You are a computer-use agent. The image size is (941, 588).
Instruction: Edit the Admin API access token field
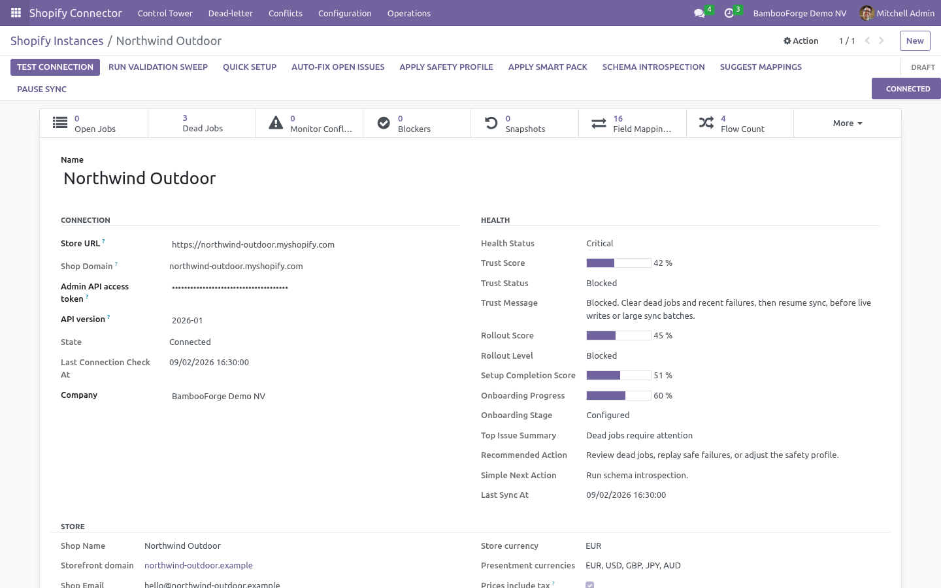(314, 287)
